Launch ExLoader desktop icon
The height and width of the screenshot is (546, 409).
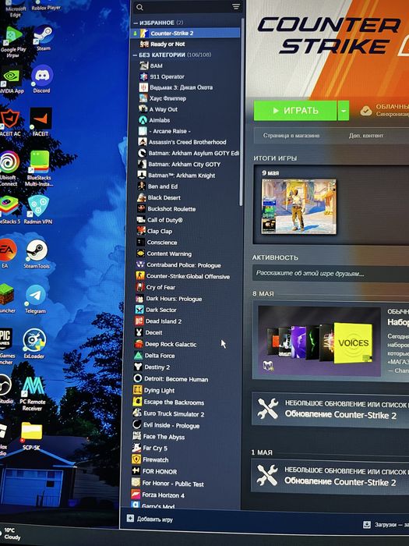coord(34,344)
